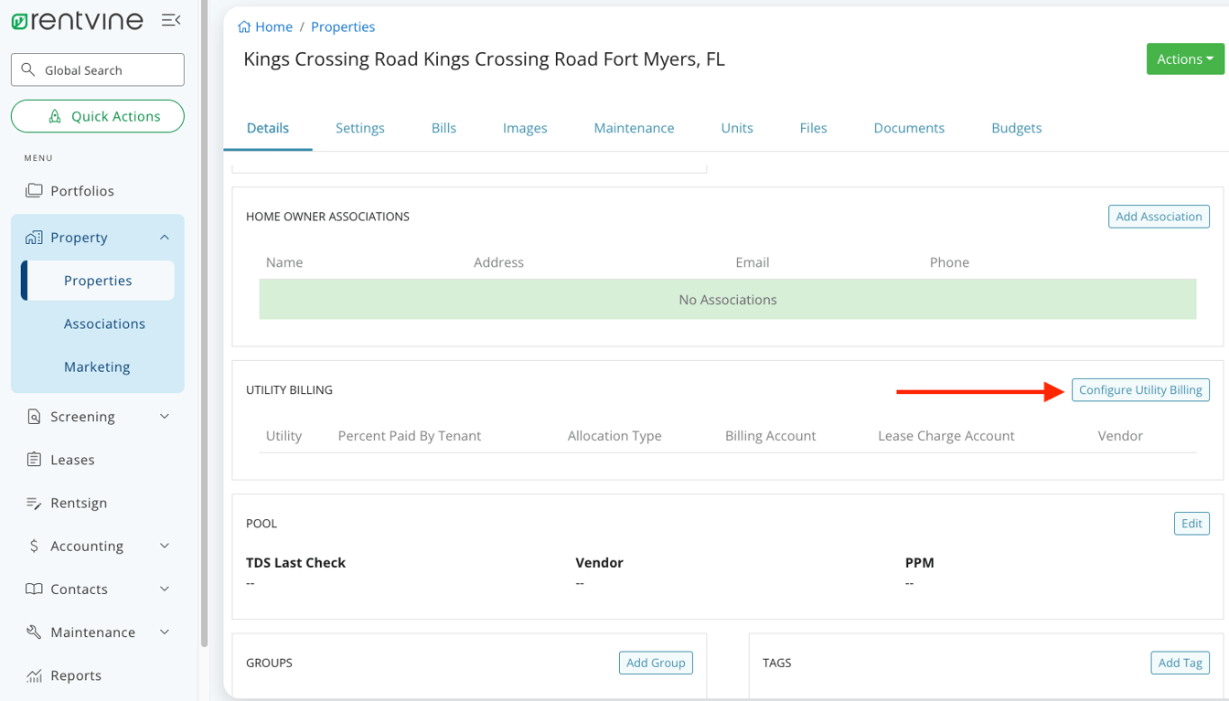Viewport: 1229px width, 701px height.
Task: Click the Add Association button
Action: click(1159, 216)
